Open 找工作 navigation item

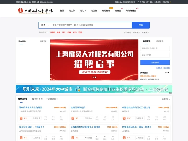[x=72, y=11]
